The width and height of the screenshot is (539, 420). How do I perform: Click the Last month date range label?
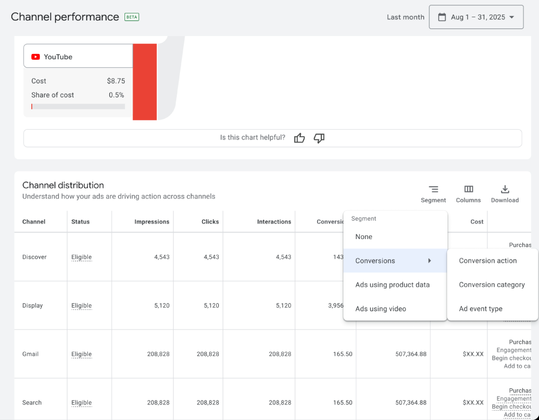[x=405, y=17]
